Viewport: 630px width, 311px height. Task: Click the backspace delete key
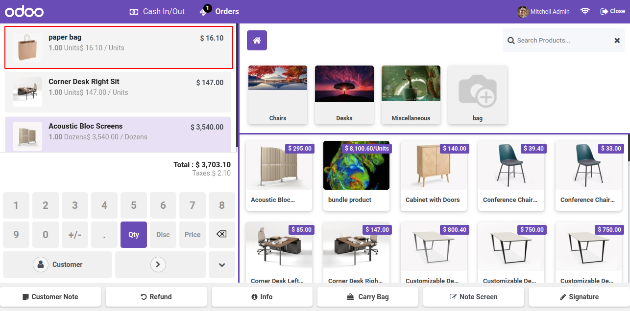[222, 235]
